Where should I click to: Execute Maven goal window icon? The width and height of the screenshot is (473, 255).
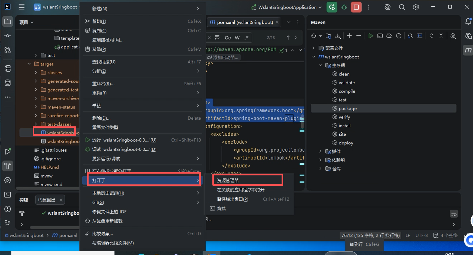click(380, 36)
